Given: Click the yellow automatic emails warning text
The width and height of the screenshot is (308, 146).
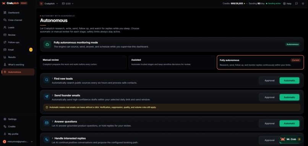Looking at the screenshot, I should coord(103,107).
